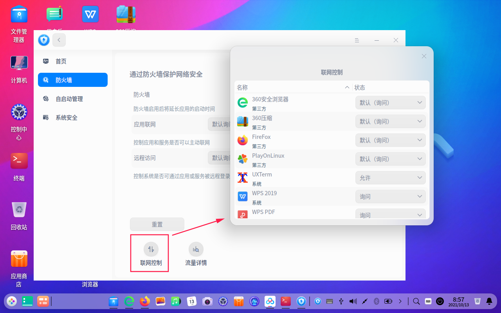Open the file manager from the taskbar
The height and width of the screenshot is (313, 501).
[x=114, y=301]
